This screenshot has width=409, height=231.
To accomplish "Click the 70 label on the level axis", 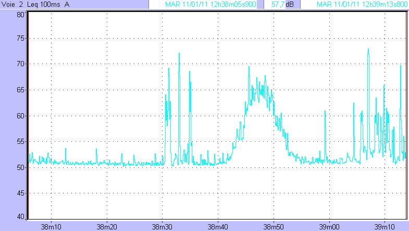I will pos(20,64).
